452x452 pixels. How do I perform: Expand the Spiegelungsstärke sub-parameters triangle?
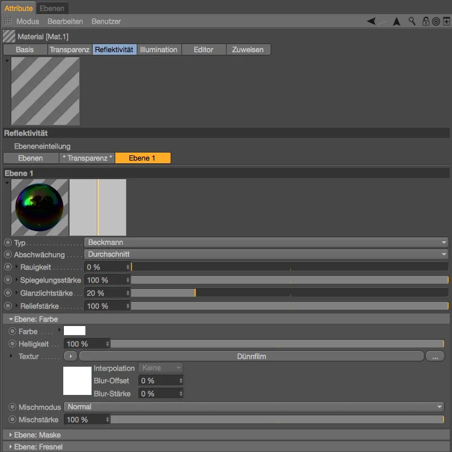pyautogui.click(x=16, y=280)
